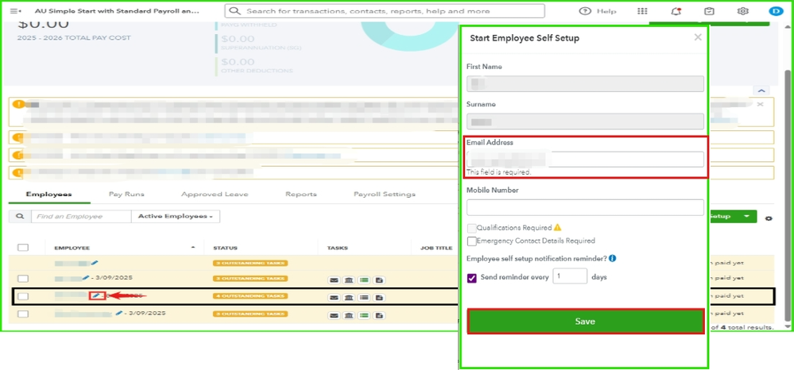Collapse the payroll summary with chevron

coord(761,91)
